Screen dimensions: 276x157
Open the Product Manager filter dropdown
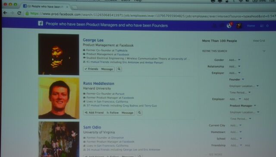coord(243,105)
